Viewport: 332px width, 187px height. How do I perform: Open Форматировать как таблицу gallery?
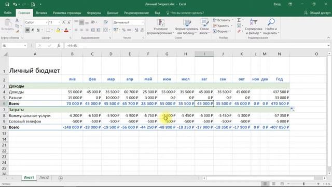pyautogui.click(x=187, y=26)
